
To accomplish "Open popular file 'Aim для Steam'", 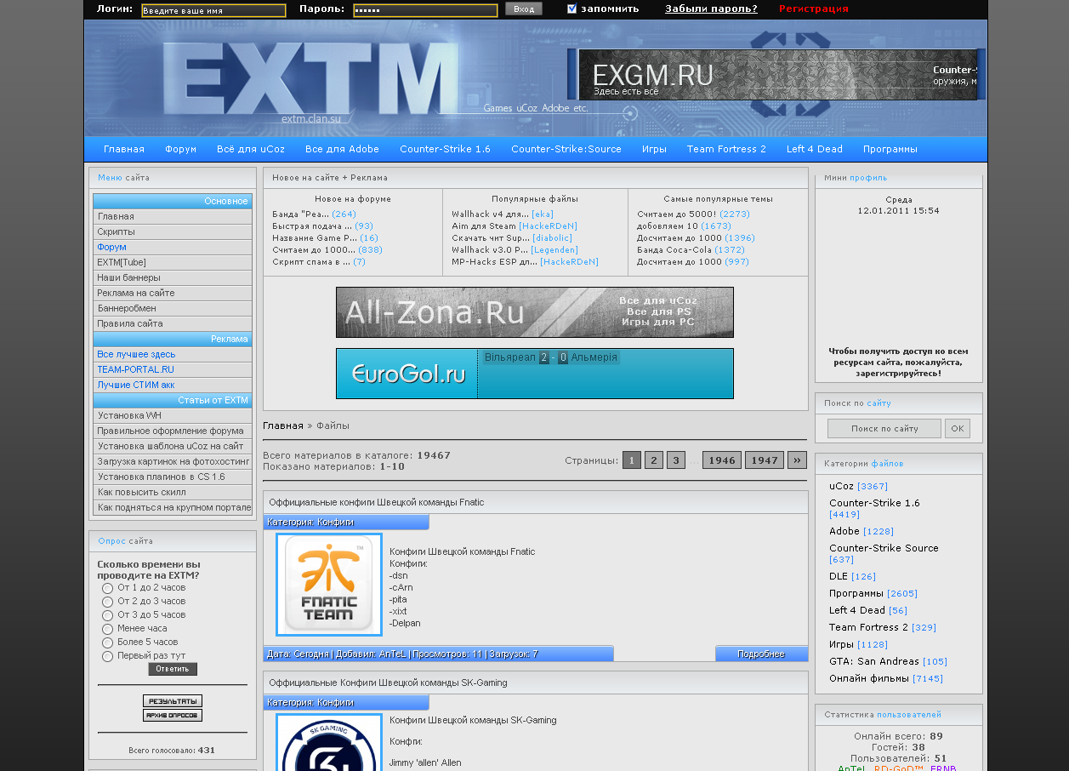I will pyautogui.click(x=484, y=226).
